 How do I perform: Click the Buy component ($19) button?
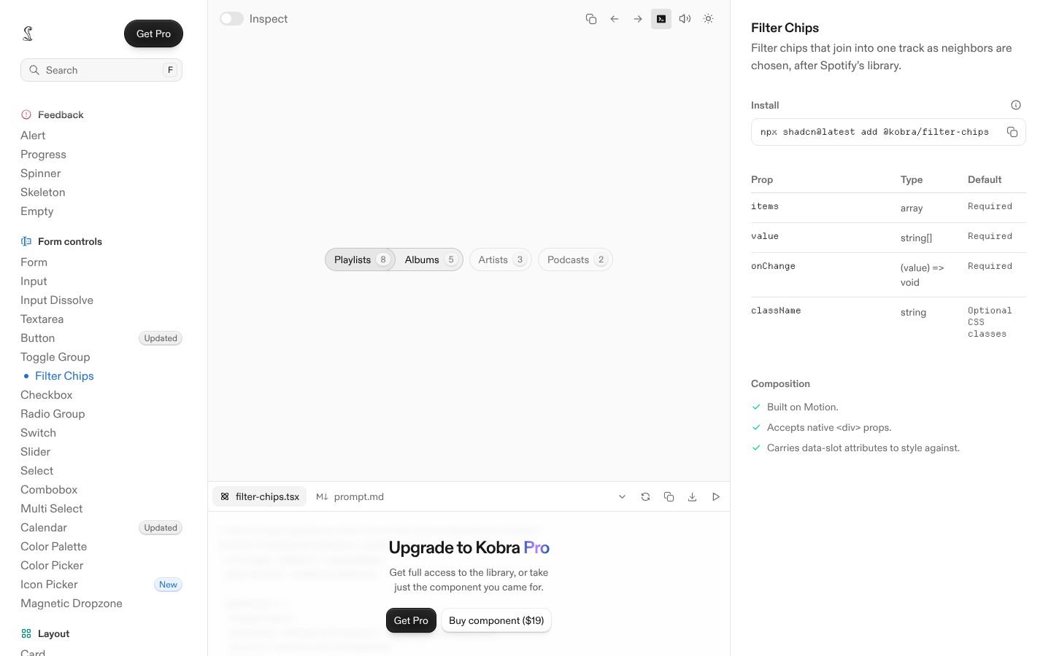(x=496, y=620)
